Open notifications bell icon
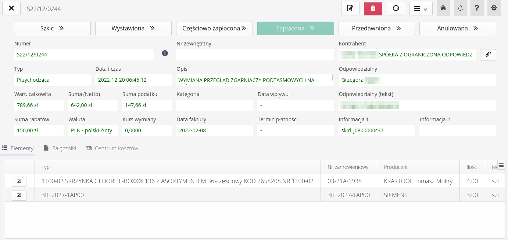Screen dimensions: 508x240 coord(460,8)
